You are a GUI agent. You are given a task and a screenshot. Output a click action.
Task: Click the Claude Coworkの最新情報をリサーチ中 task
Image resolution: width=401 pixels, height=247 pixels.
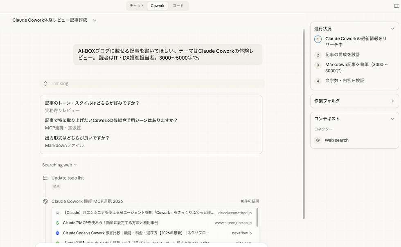(356, 42)
